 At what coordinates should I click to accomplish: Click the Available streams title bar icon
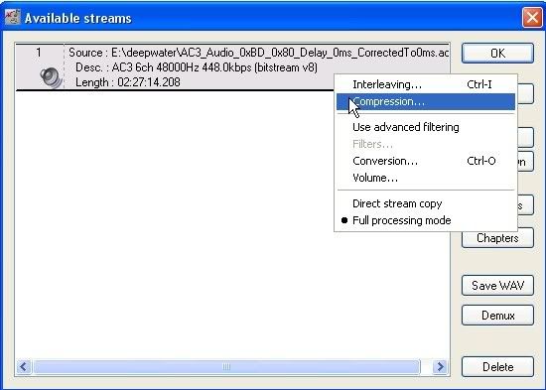pos(13,17)
